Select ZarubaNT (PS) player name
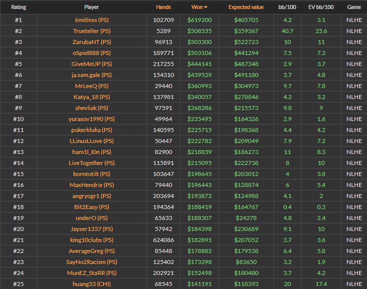 coord(91,42)
